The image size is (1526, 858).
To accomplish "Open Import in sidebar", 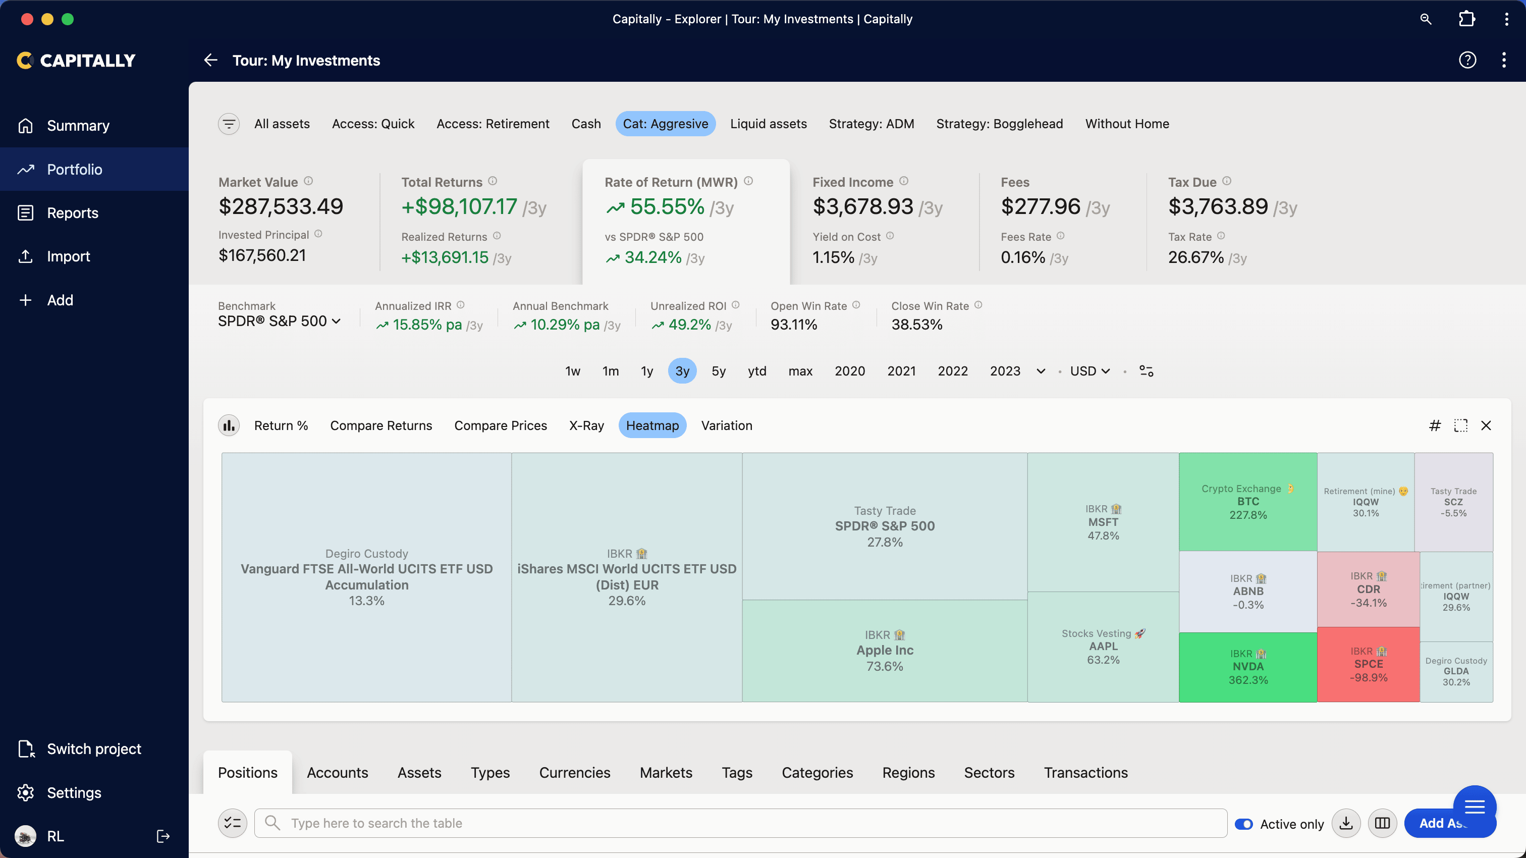I will pos(94,256).
